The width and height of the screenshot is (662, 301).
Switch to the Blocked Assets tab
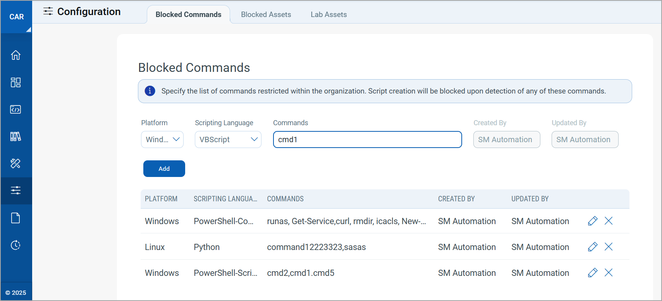click(266, 15)
